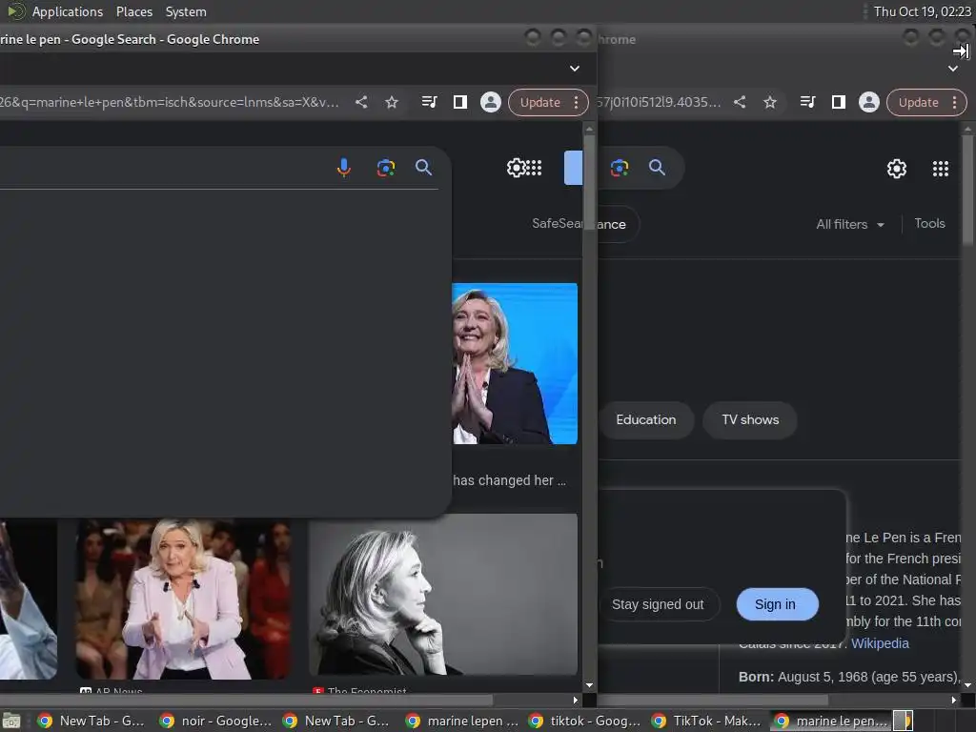Open profile avatar in left window

(491, 102)
